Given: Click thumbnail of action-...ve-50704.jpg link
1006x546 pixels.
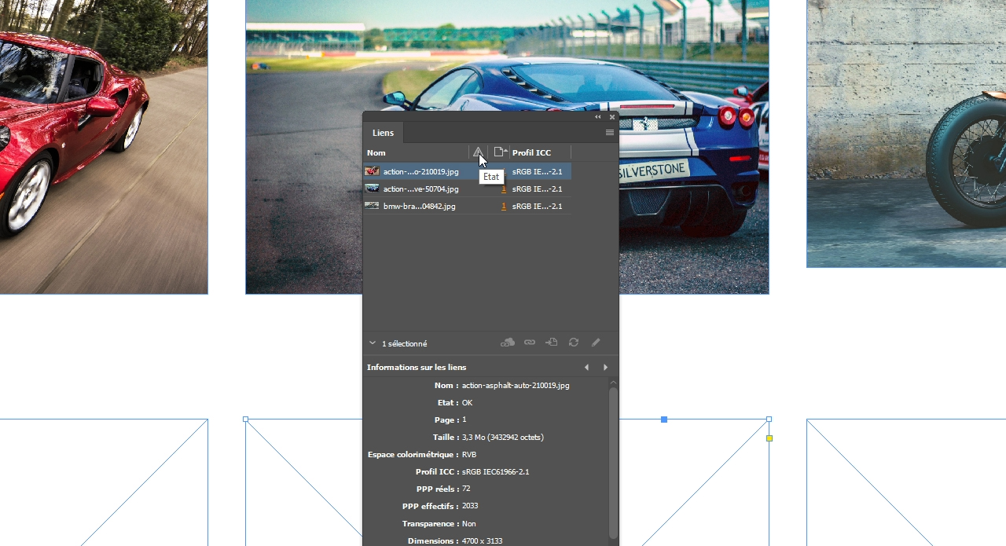Looking at the screenshot, I should (x=372, y=189).
